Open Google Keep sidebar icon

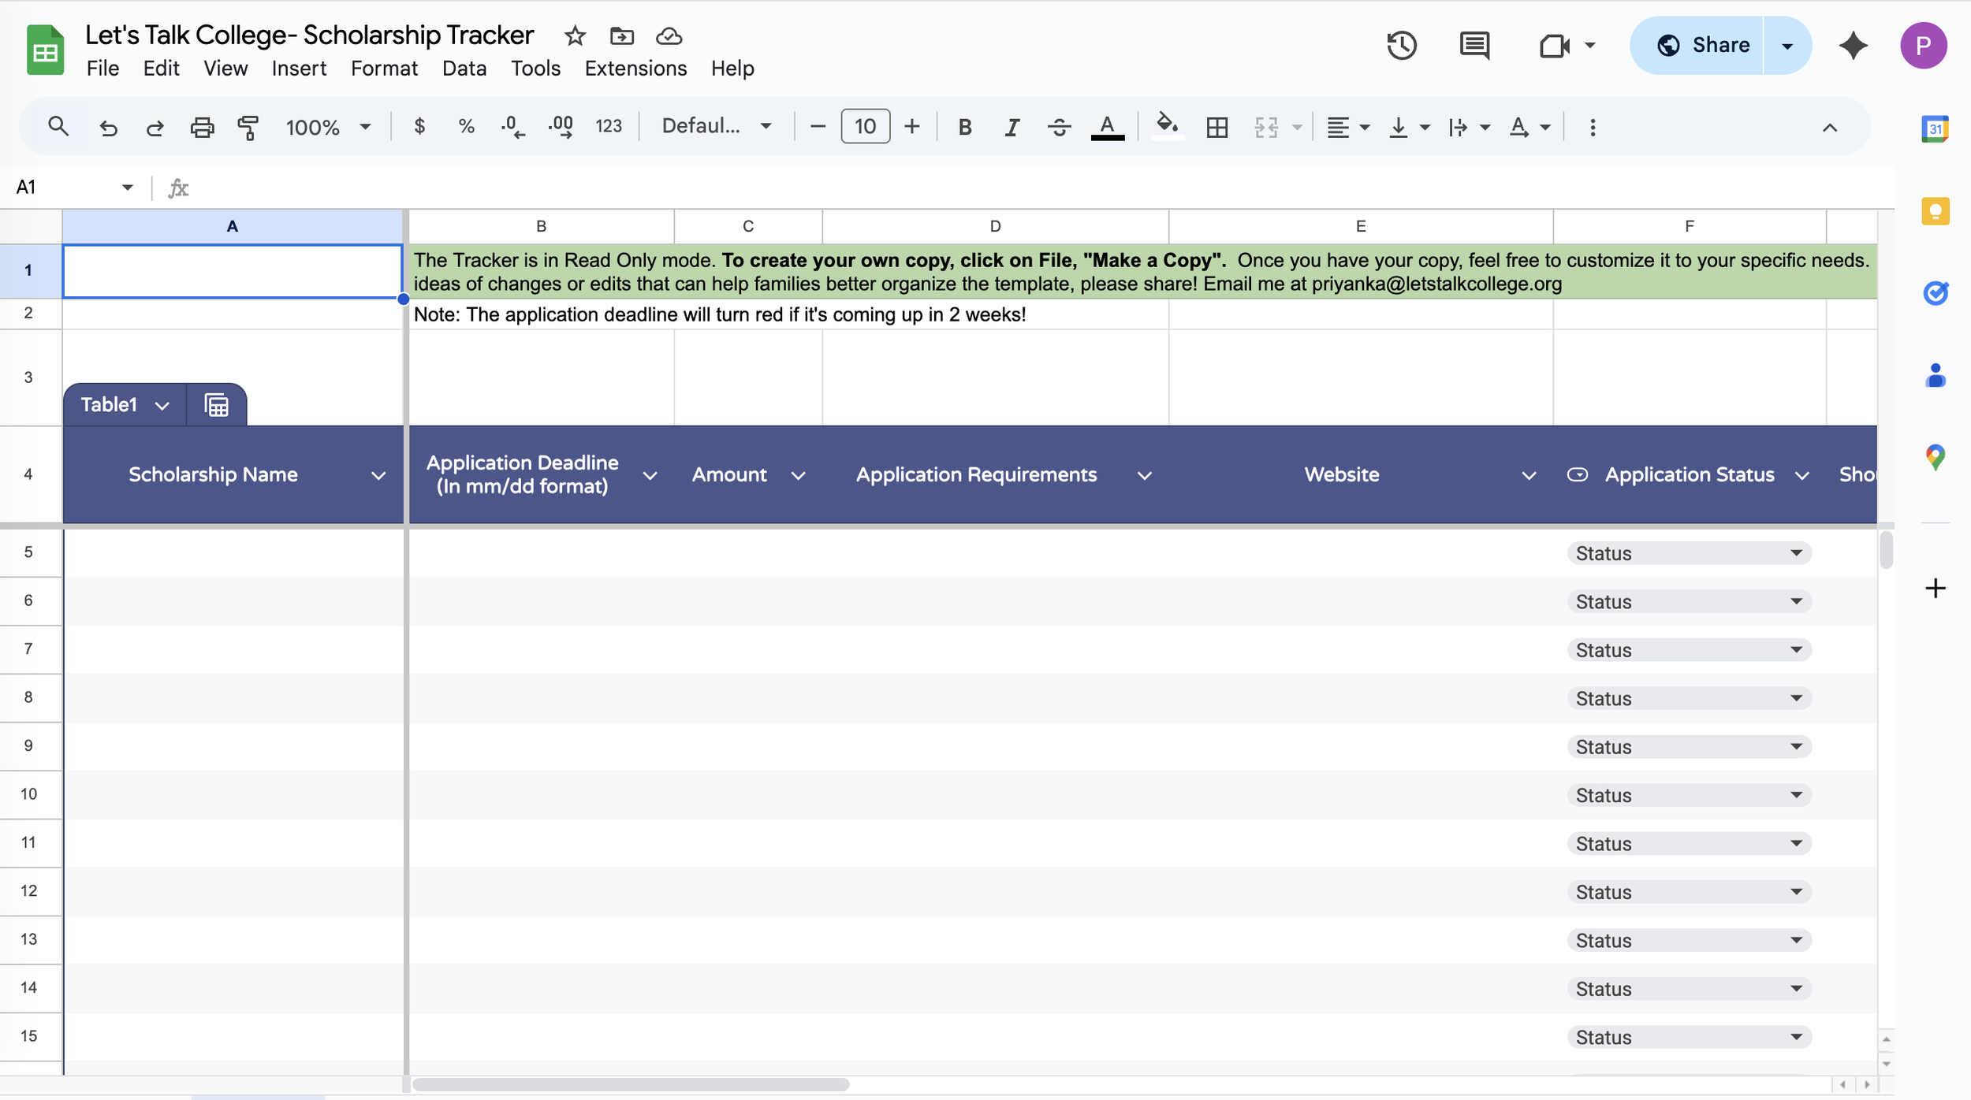click(x=1935, y=211)
